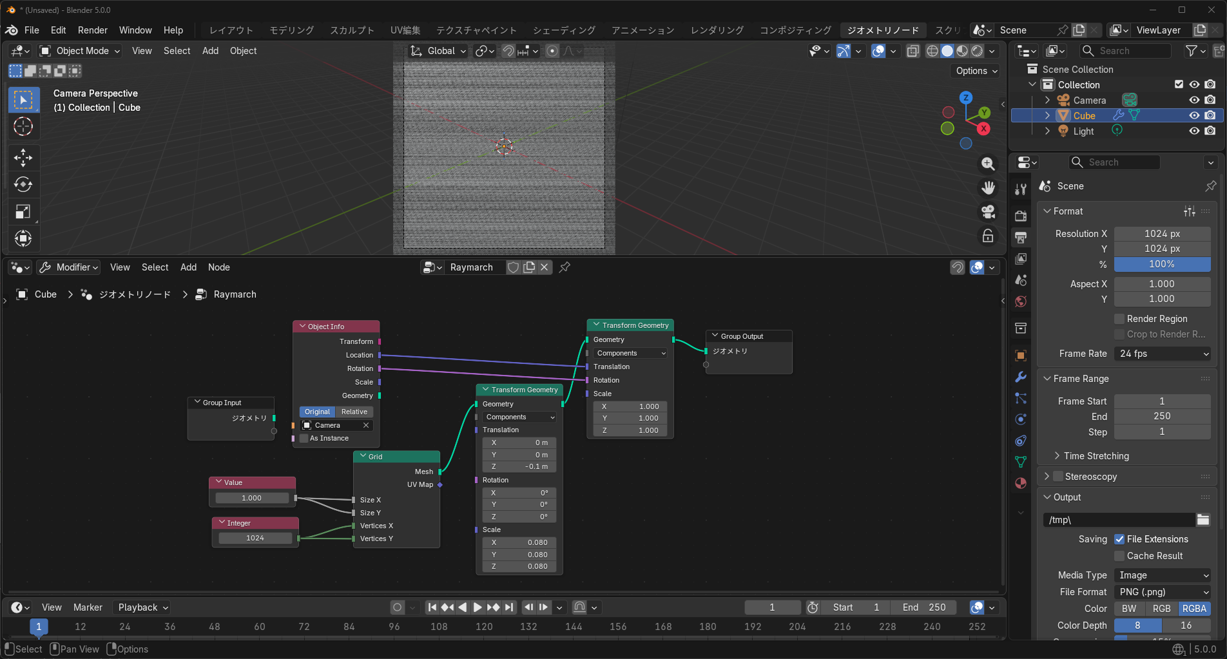
Task: Select the Rotate tool in viewport toolbar
Action: pos(23,185)
